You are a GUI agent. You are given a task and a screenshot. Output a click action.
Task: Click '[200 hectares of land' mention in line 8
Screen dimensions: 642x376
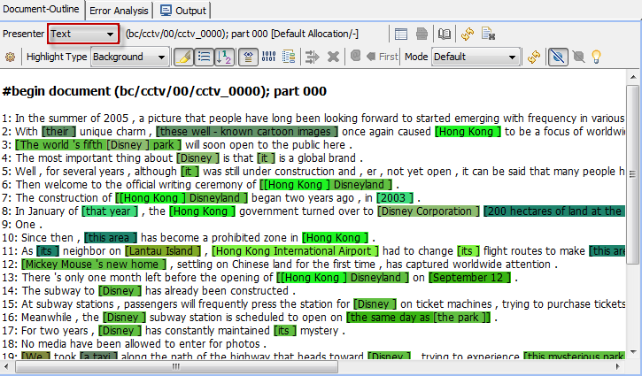click(x=554, y=211)
